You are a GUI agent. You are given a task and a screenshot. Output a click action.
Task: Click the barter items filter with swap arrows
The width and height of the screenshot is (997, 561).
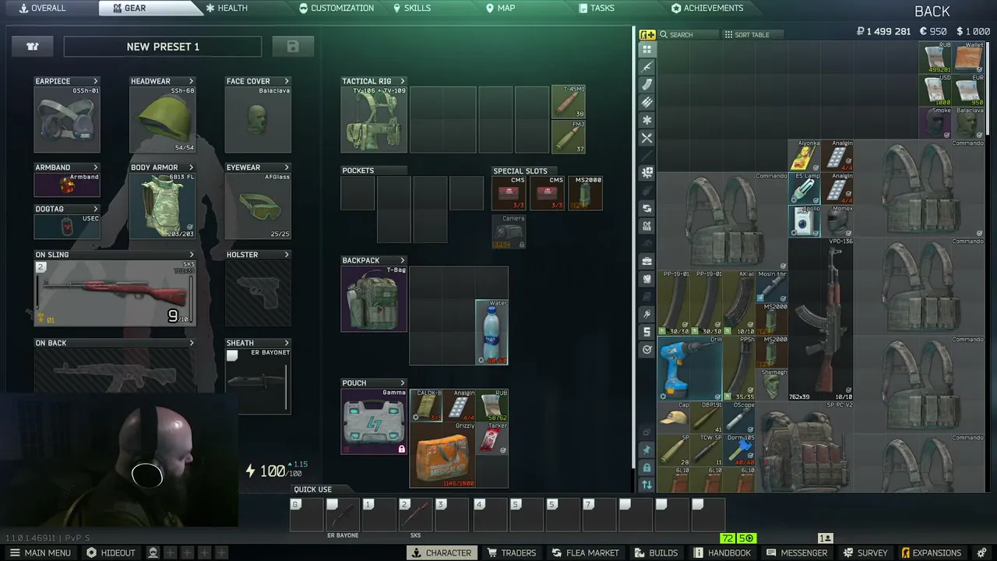pos(646,208)
